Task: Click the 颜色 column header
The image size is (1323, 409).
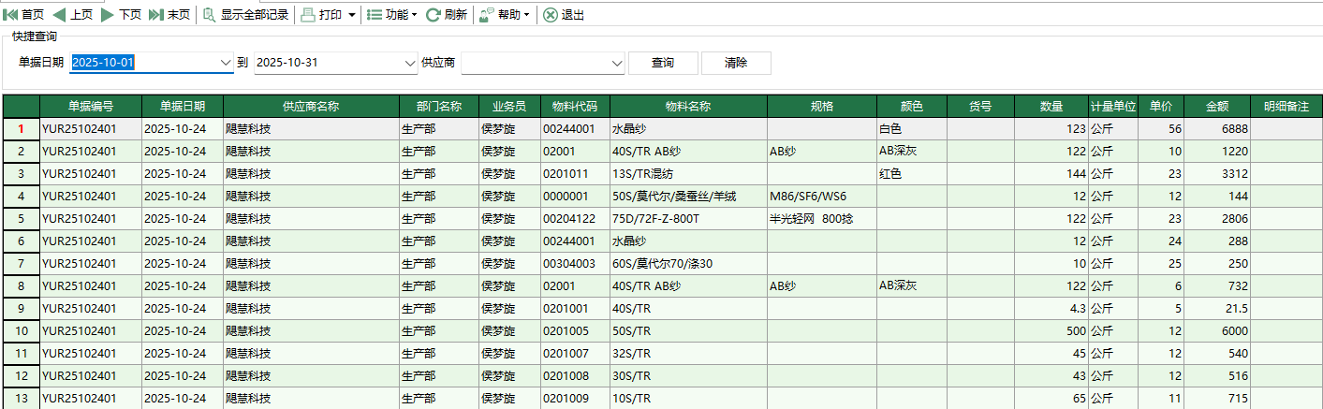Action: (912, 106)
